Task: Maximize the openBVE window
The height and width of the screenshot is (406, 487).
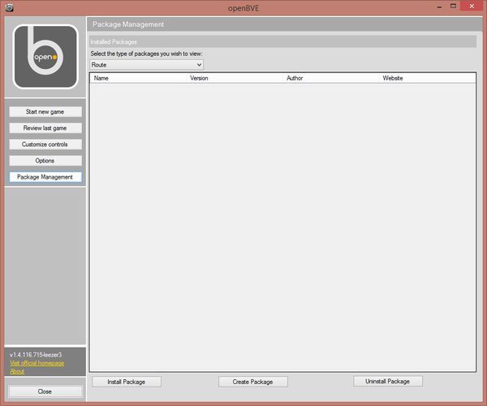Action: tap(453, 6)
